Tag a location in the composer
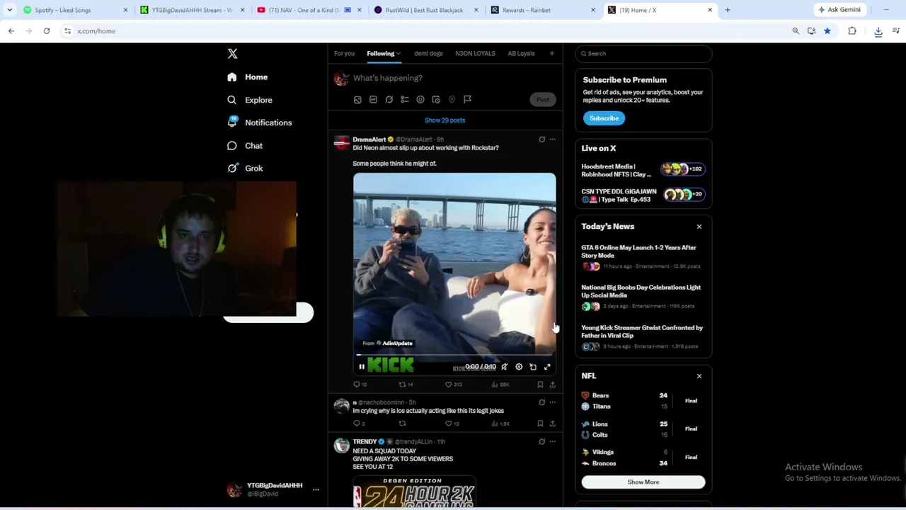 coord(452,100)
